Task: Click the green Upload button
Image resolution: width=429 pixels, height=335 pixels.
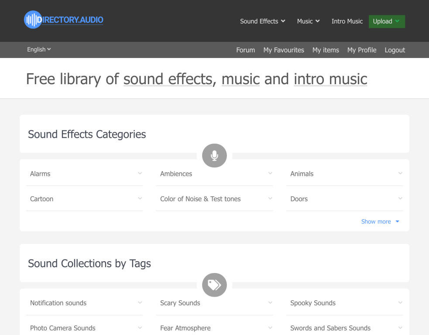Action: pos(387,21)
